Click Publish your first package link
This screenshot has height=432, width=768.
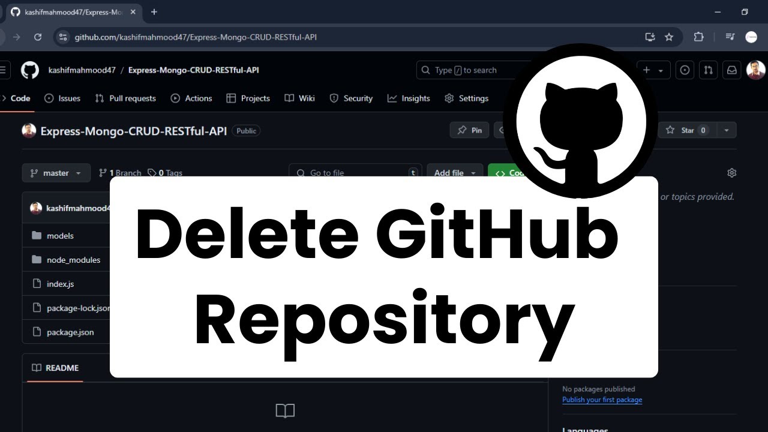coord(602,400)
